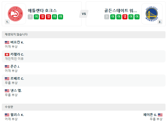Image resolution: width=166 pixels, height=124 pixels.
Task: Click the Hawks' first red 엘 form badge
Action: point(42,17)
